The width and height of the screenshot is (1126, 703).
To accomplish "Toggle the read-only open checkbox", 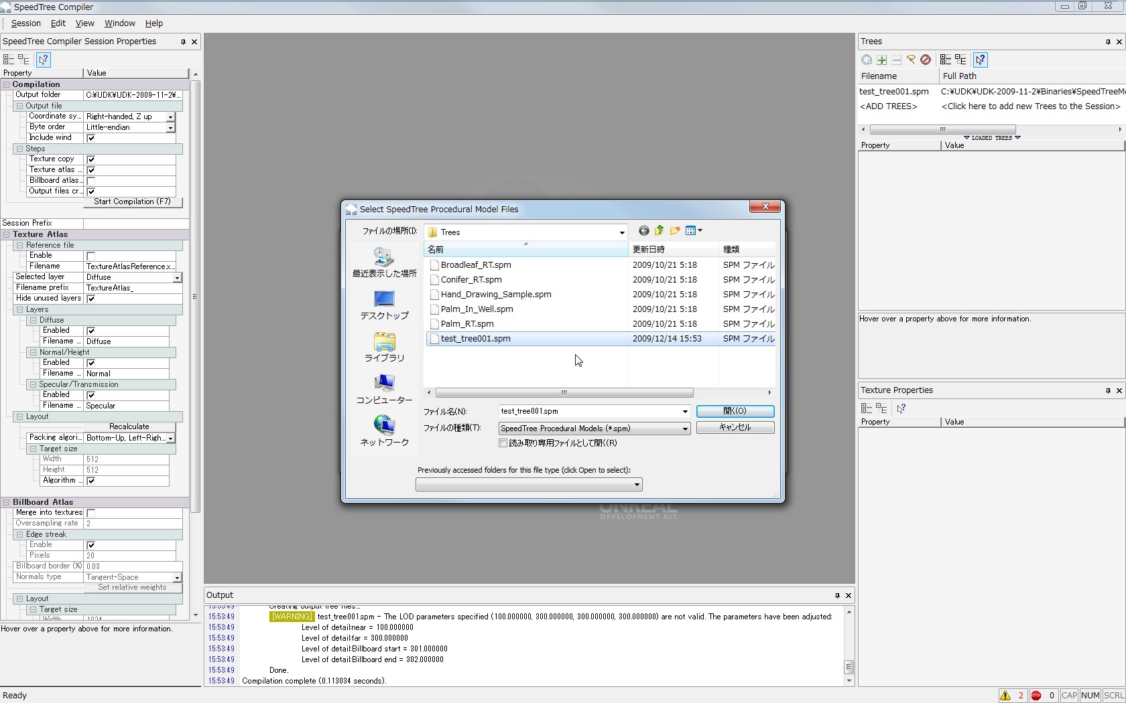I will click(x=503, y=443).
